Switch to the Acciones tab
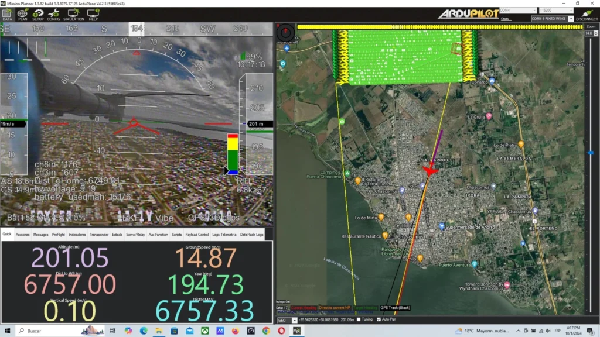Viewport: 600px width, 337px height. coord(23,235)
